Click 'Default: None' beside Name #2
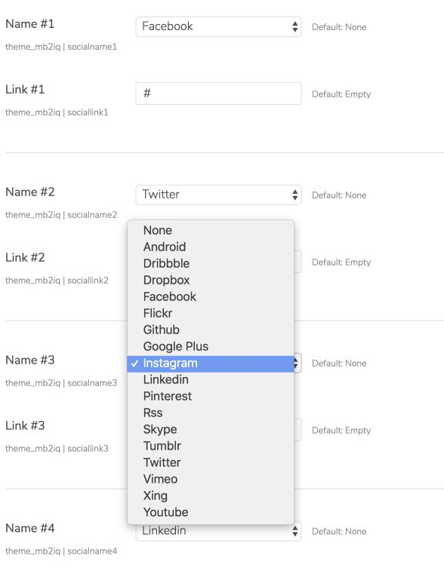 (x=339, y=195)
